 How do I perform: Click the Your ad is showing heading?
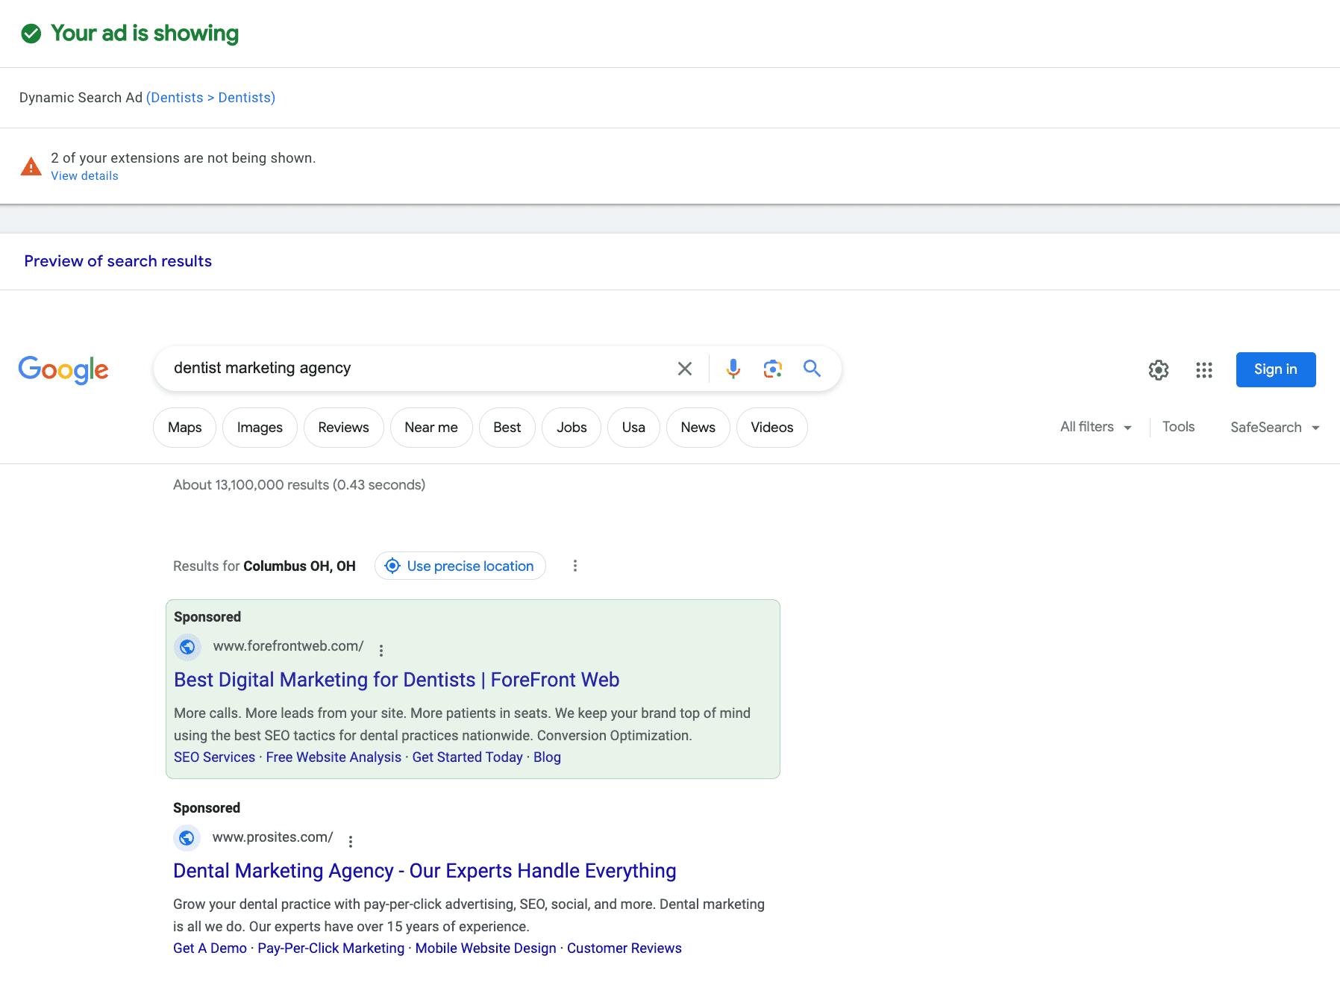(145, 34)
